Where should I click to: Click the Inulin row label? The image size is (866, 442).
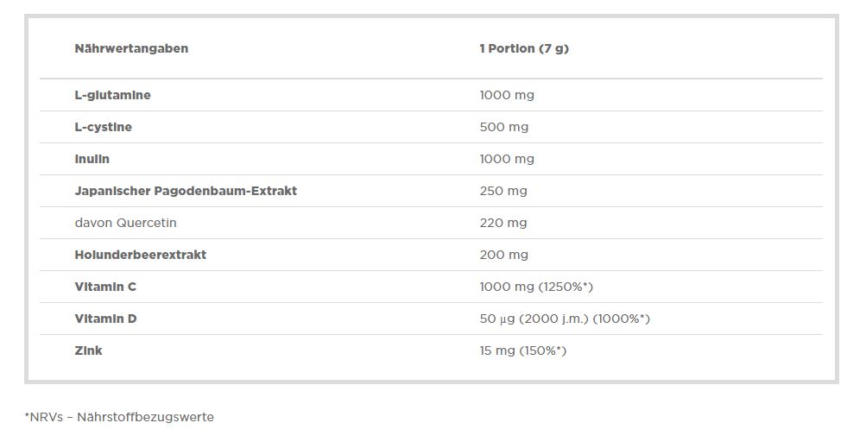[92, 159]
